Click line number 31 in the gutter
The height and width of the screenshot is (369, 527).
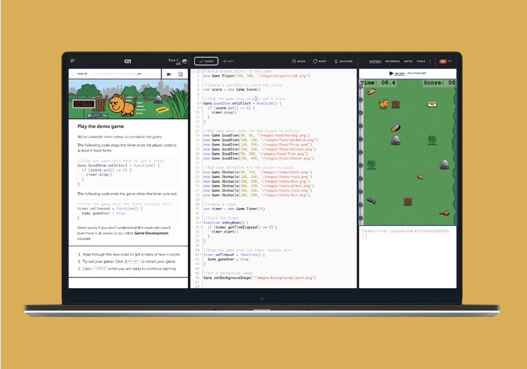coord(197,209)
